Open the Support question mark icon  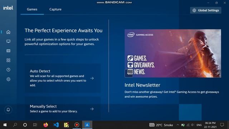click(8, 70)
